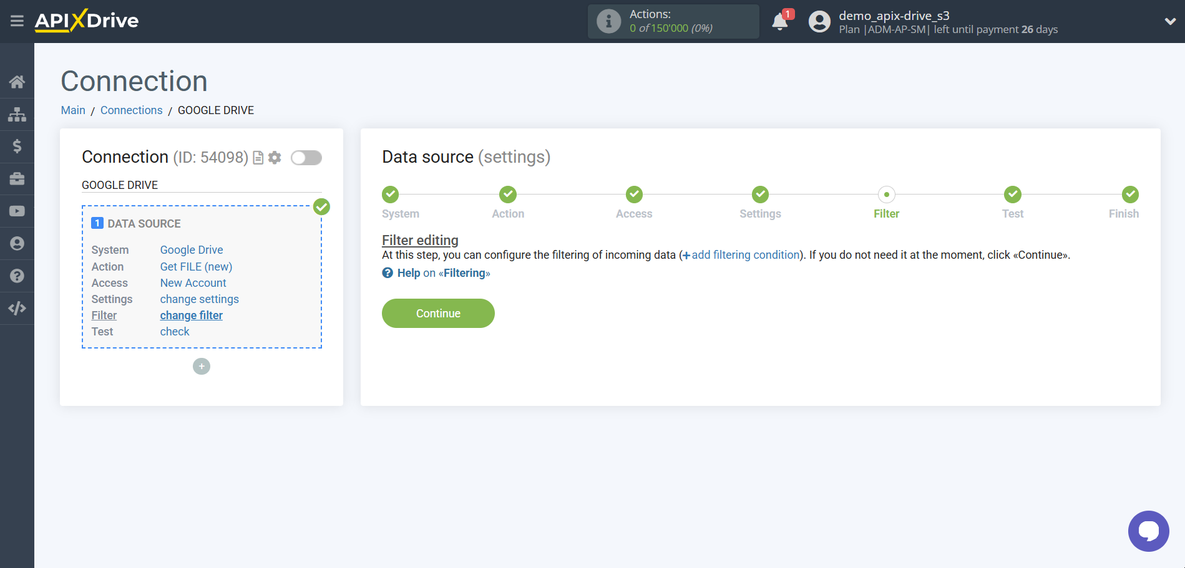
Task: Open the connection log document icon
Action: click(258, 158)
